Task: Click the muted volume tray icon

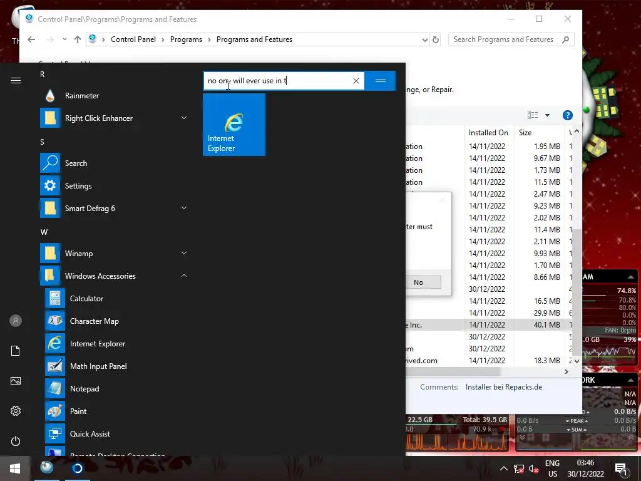Action: click(x=533, y=469)
